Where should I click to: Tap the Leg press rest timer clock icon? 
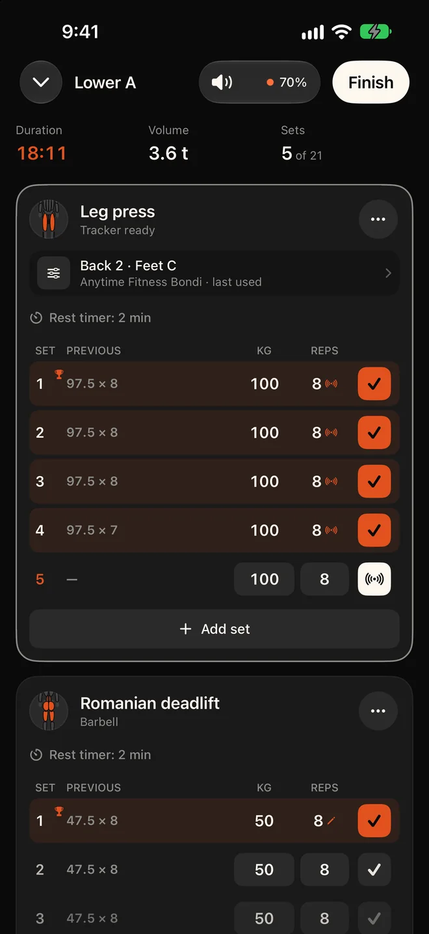(x=36, y=318)
